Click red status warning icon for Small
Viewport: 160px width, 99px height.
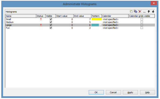pos(41,19)
